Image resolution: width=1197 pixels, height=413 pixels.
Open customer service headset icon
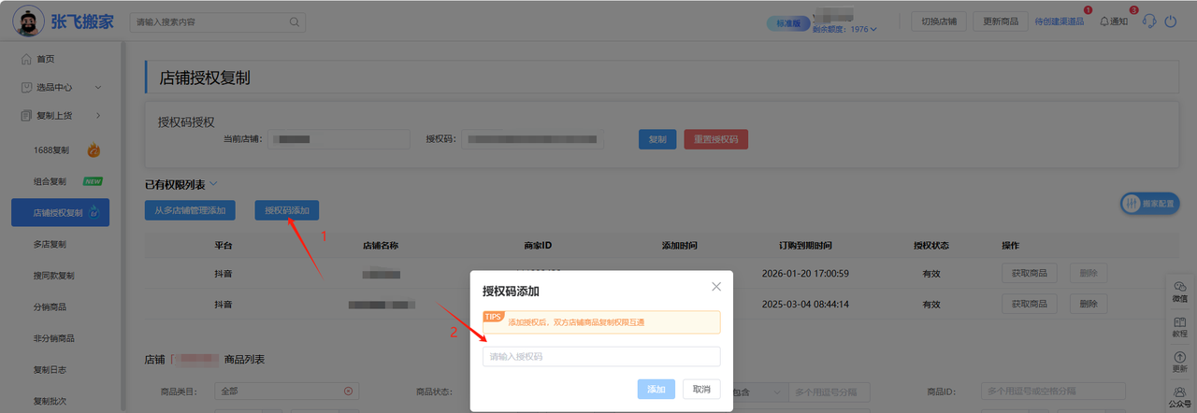click(x=1149, y=21)
